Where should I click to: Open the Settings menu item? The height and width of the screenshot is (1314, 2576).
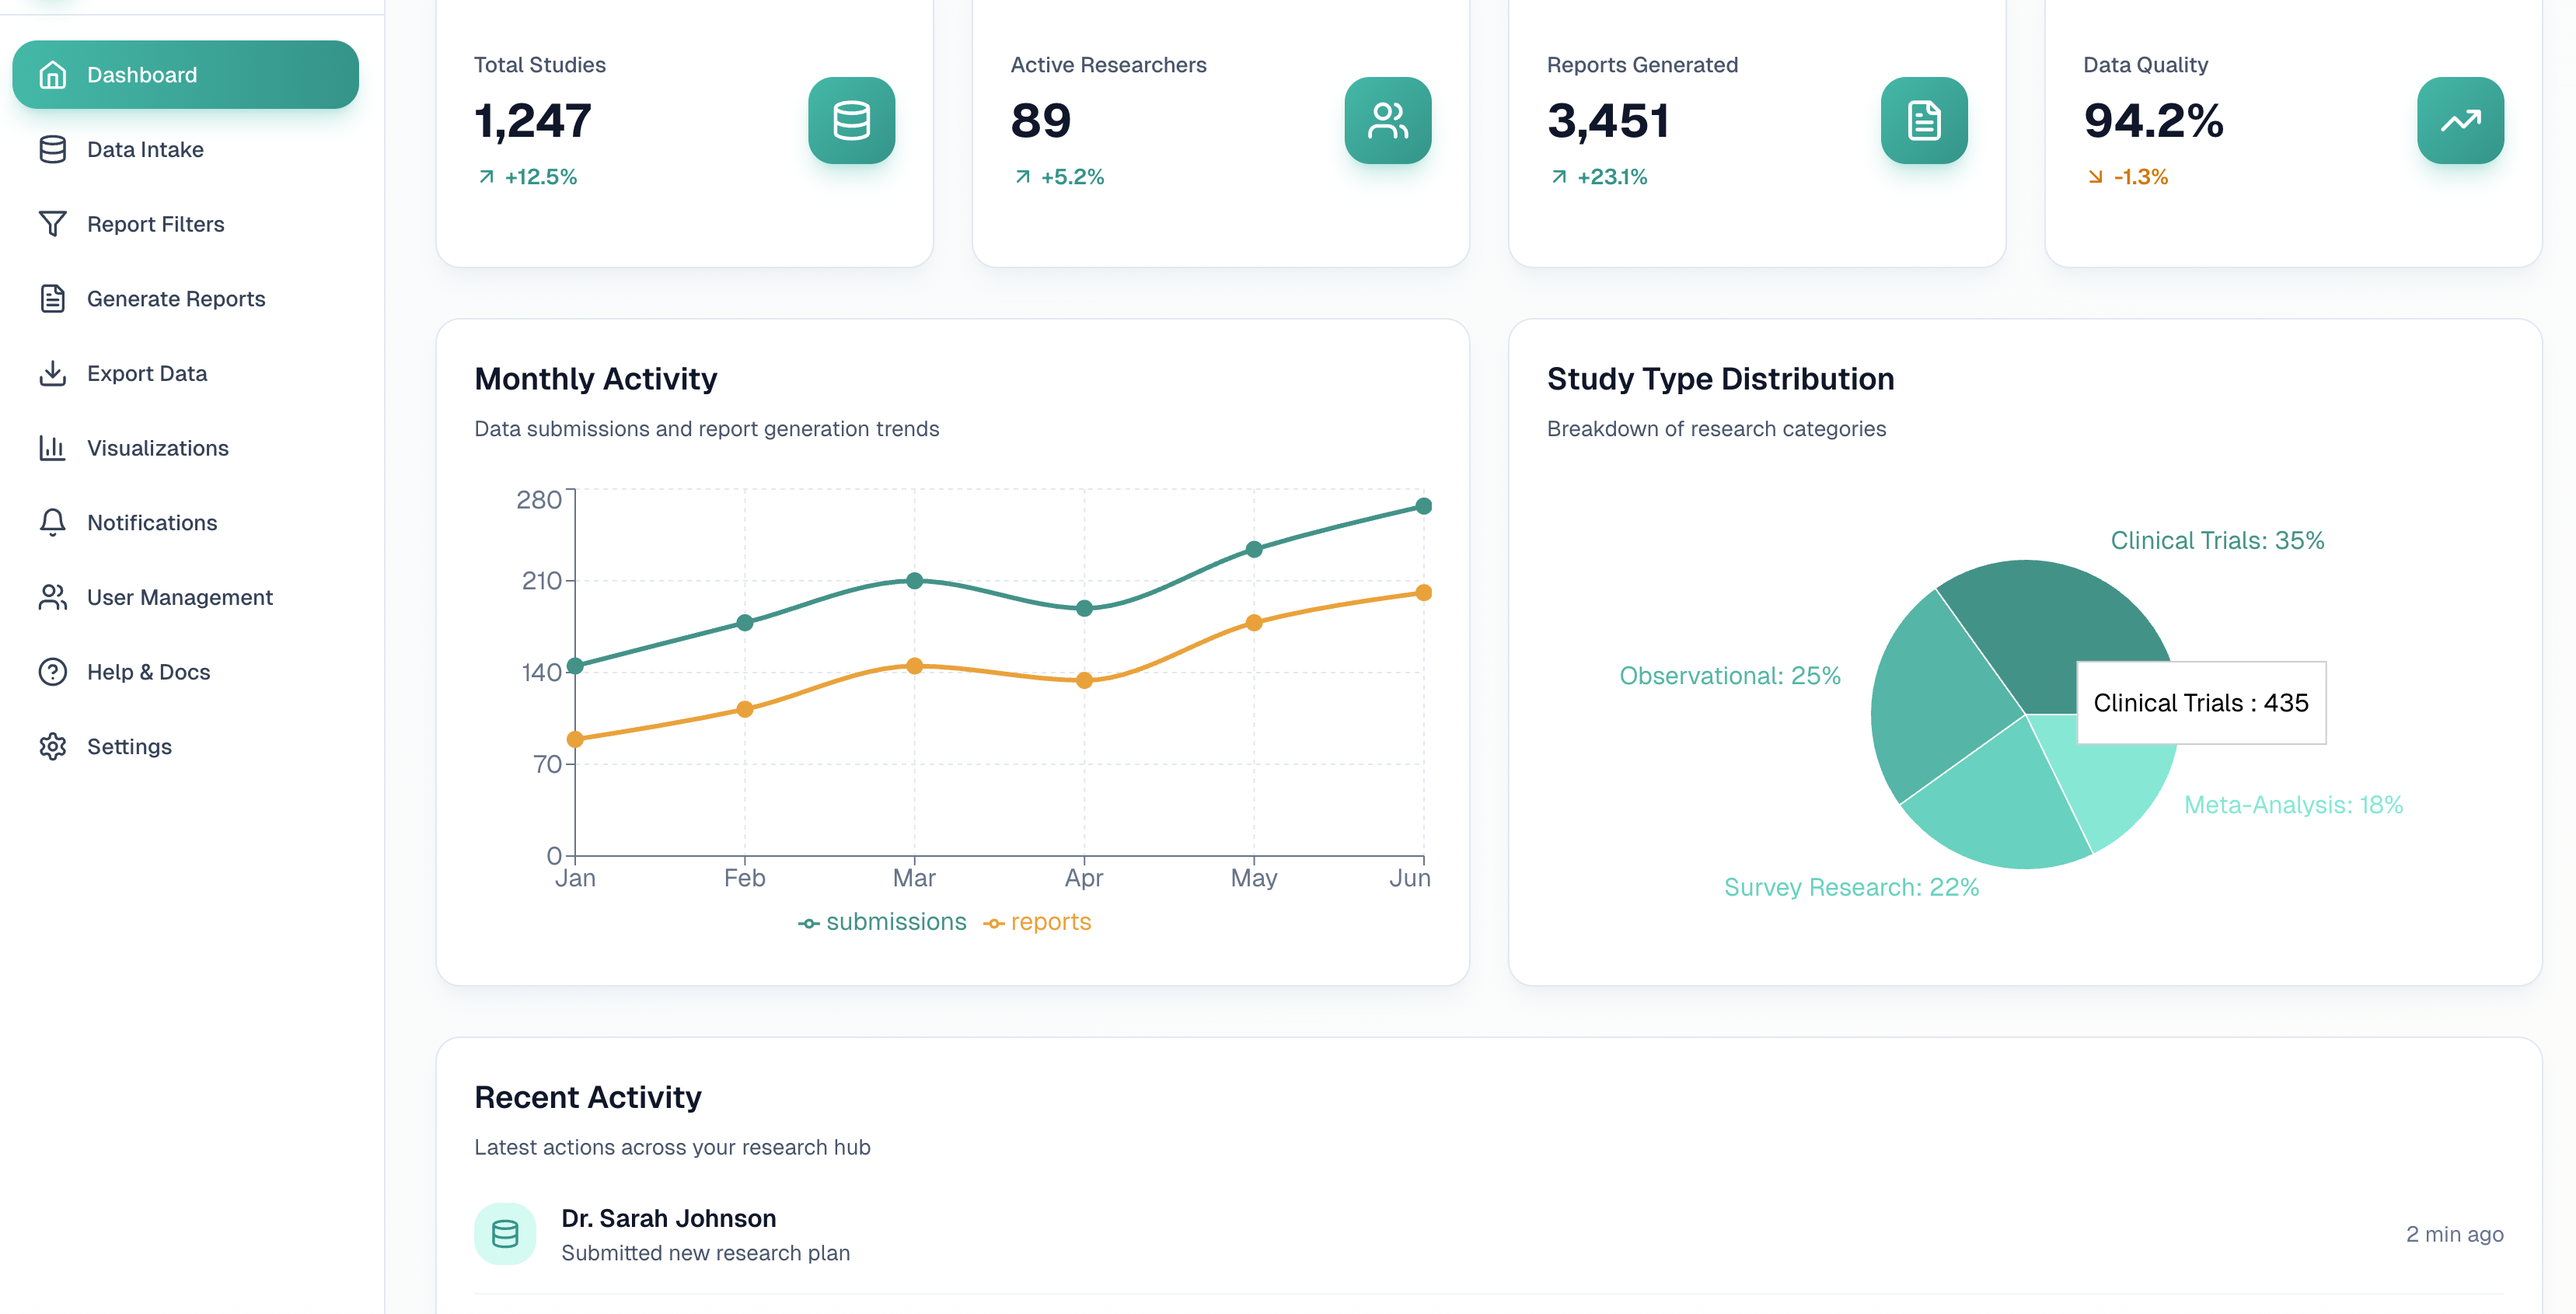point(128,746)
